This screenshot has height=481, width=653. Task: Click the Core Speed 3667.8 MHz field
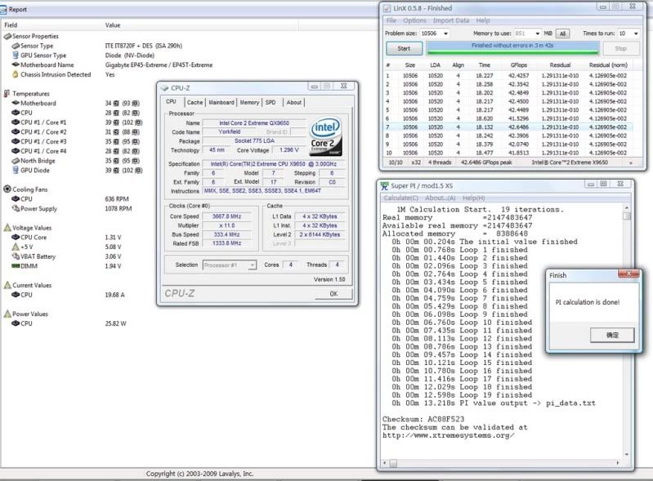point(227,216)
